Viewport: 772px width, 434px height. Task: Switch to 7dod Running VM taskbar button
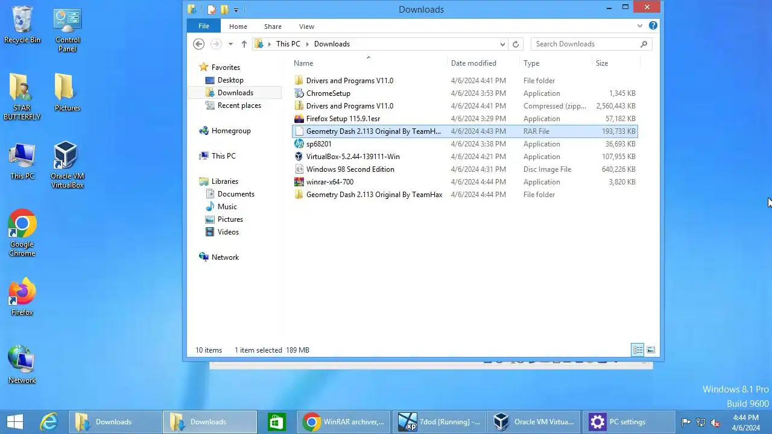point(439,422)
